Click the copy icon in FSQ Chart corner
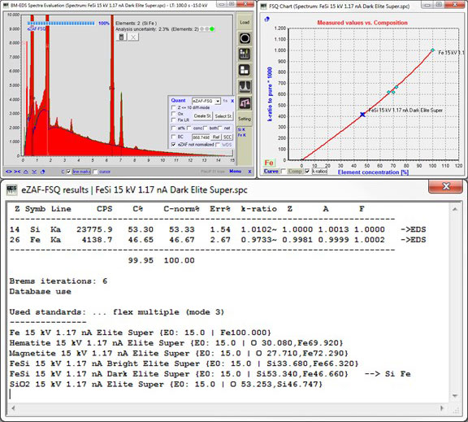This screenshot has width=468, height=422. 266,20
